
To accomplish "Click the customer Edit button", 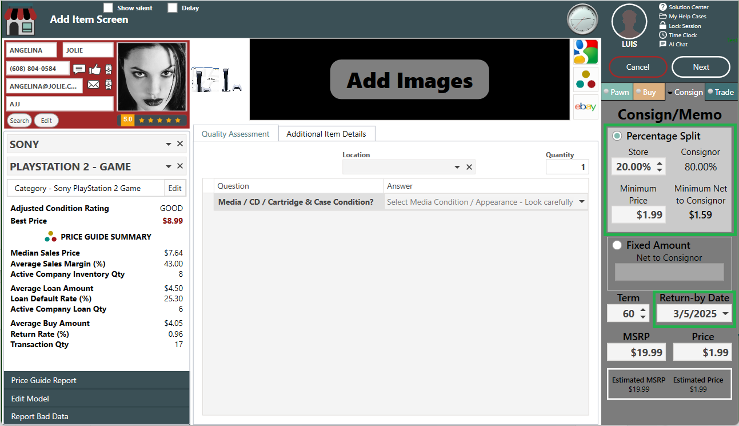I will [46, 121].
